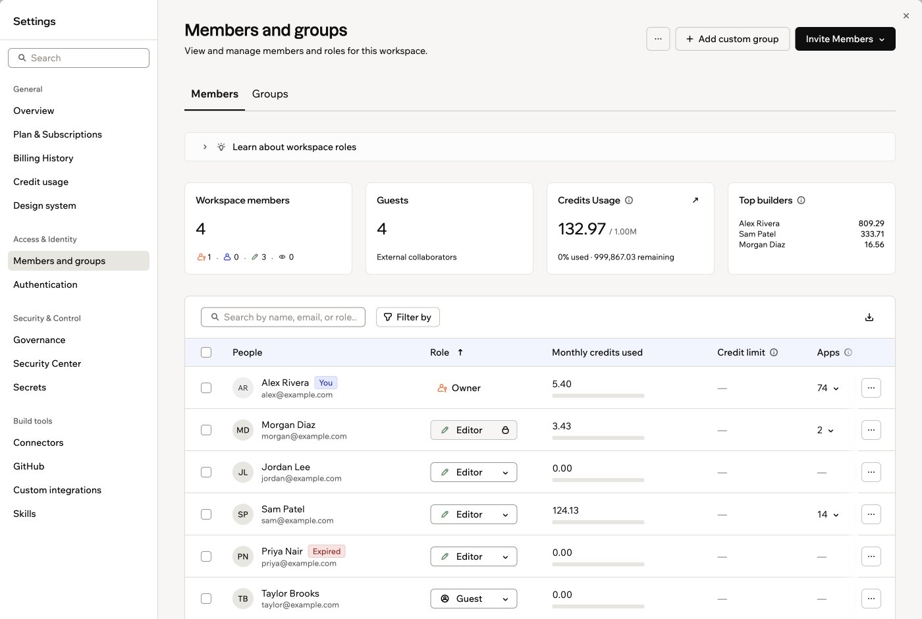Image resolution: width=922 pixels, height=619 pixels.
Task: Check the box for Alex Rivera
Action: point(206,388)
